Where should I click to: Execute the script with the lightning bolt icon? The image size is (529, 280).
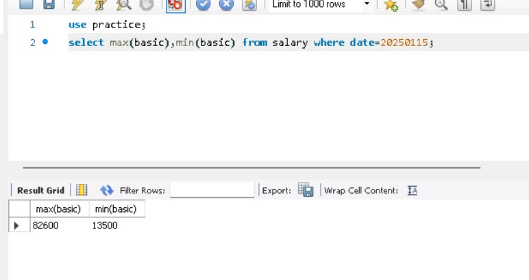tap(77, 3)
